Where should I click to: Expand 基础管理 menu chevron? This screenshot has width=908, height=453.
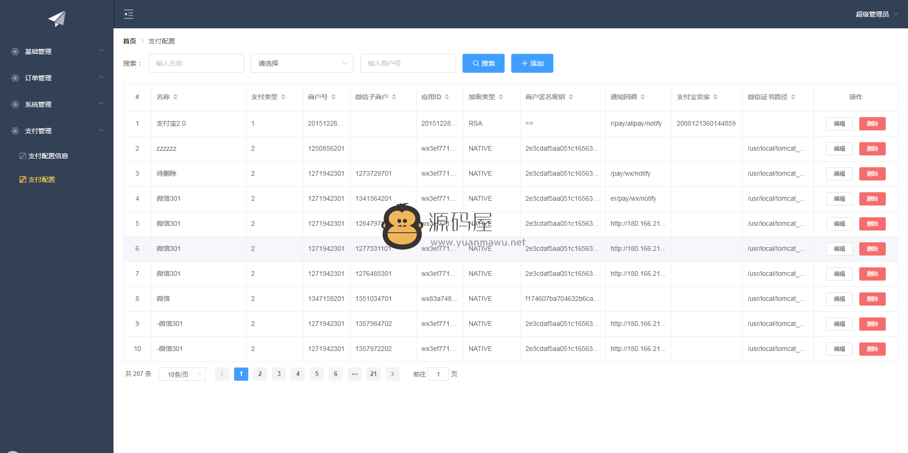click(x=101, y=51)
